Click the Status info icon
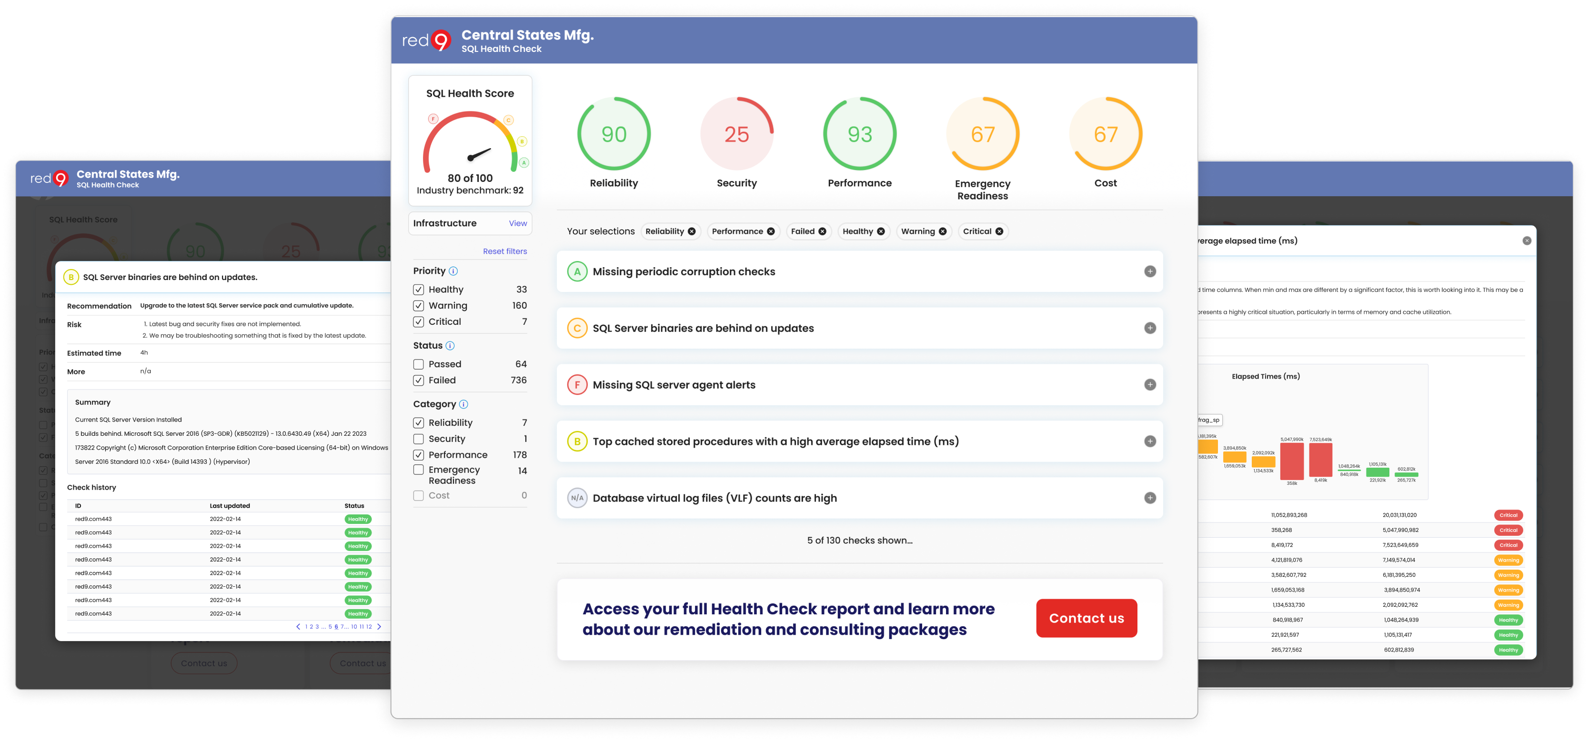 [450, 345]
